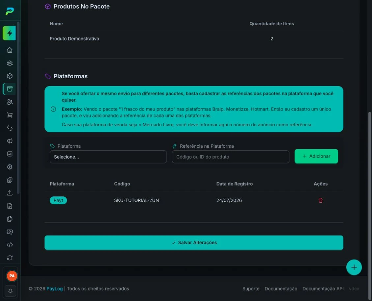Open the upload arrow sidebar icon
Image resolution: width=372 pixels, height=301 pixels.
10,193
